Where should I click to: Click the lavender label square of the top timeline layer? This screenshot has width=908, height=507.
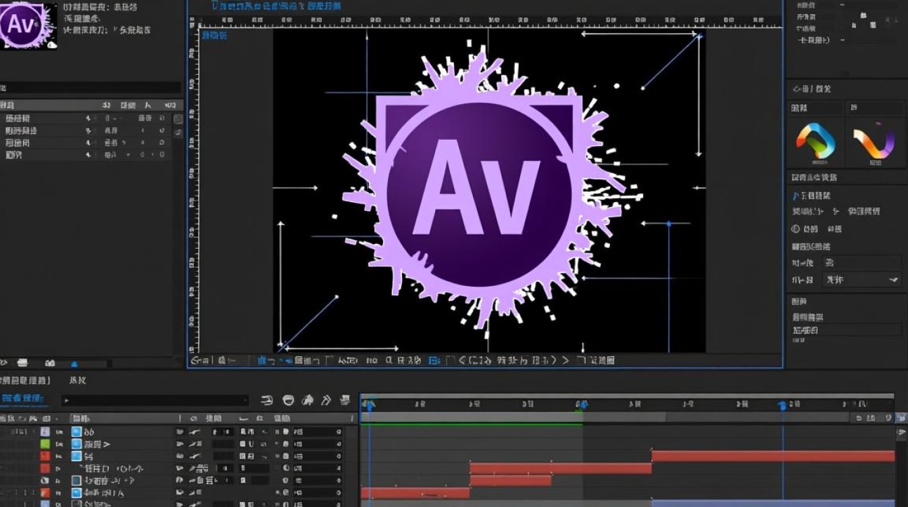(45, 432)
